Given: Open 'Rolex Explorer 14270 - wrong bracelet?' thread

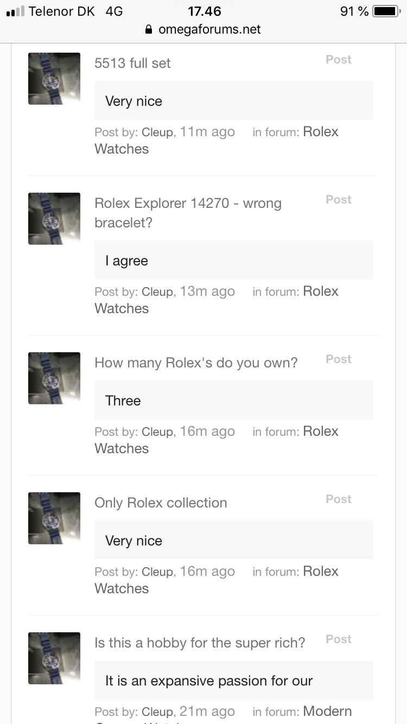Looking at the screenshot, I should [188, 204].
